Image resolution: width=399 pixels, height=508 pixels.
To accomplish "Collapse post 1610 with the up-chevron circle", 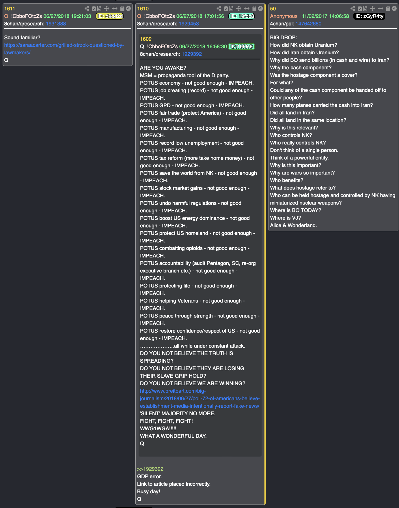I will click(x=260, y=8).
